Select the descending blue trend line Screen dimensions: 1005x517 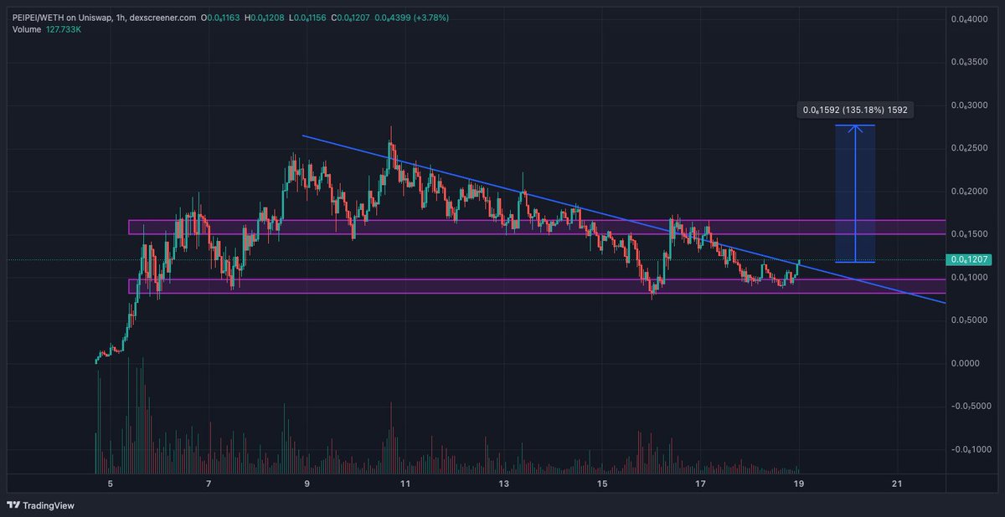pos(623,219)
